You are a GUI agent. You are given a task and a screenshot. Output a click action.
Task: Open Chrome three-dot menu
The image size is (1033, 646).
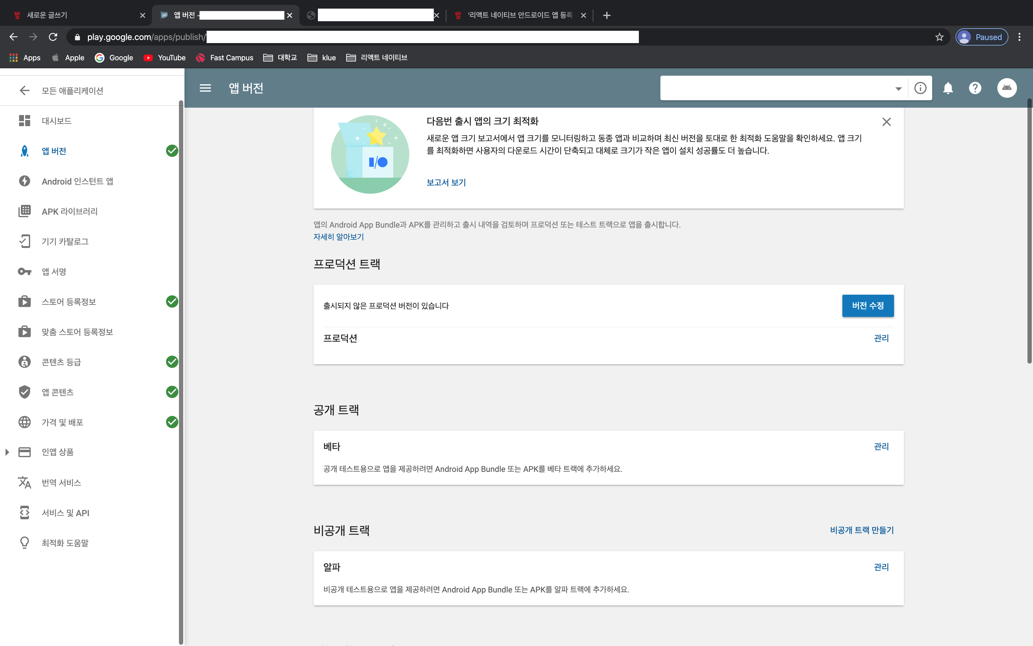(1019, 37)
